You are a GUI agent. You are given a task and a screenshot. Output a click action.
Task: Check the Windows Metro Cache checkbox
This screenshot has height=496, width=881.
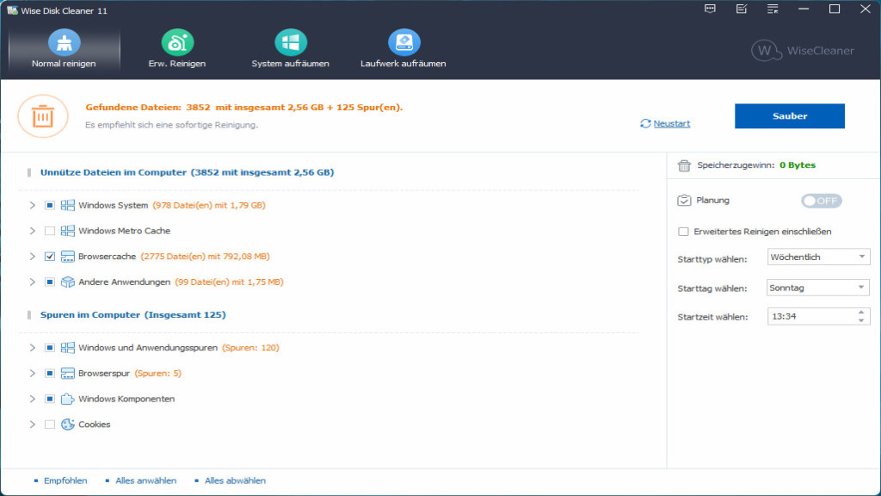tap(49, 231)
